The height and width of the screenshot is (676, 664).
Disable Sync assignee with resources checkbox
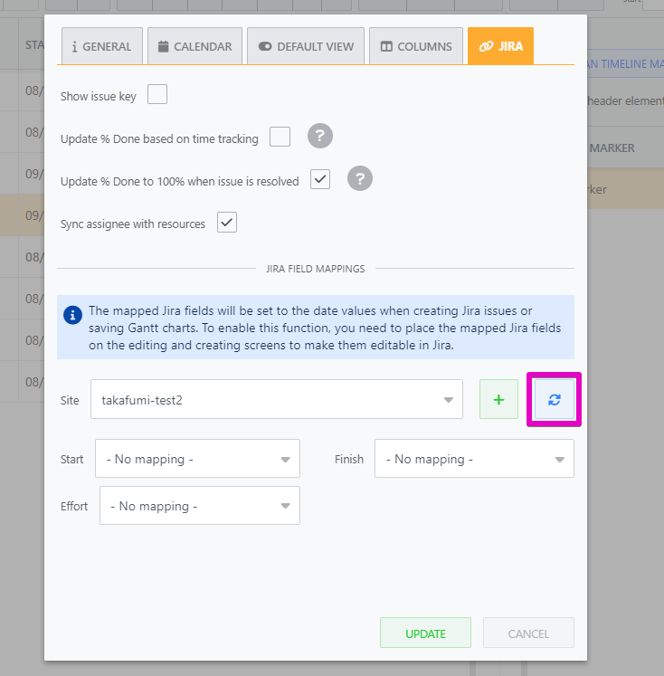(x=227, y=223)
